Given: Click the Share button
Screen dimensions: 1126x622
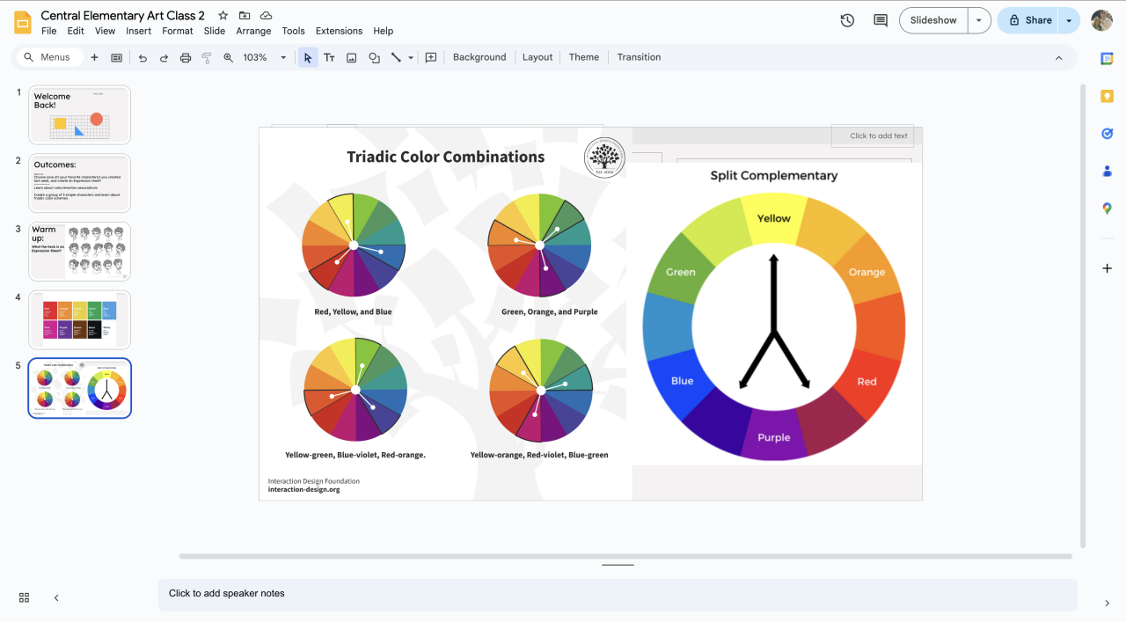Looking at the screenshot, I should [x=1029, y=20].
